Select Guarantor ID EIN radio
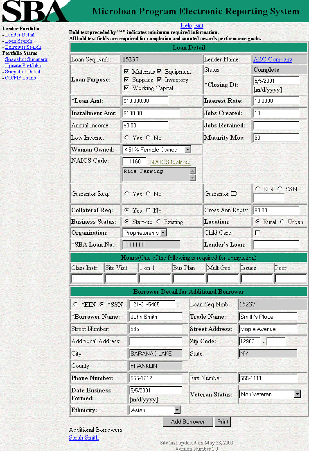Screen dimensions: 309x451 [257, 189]
